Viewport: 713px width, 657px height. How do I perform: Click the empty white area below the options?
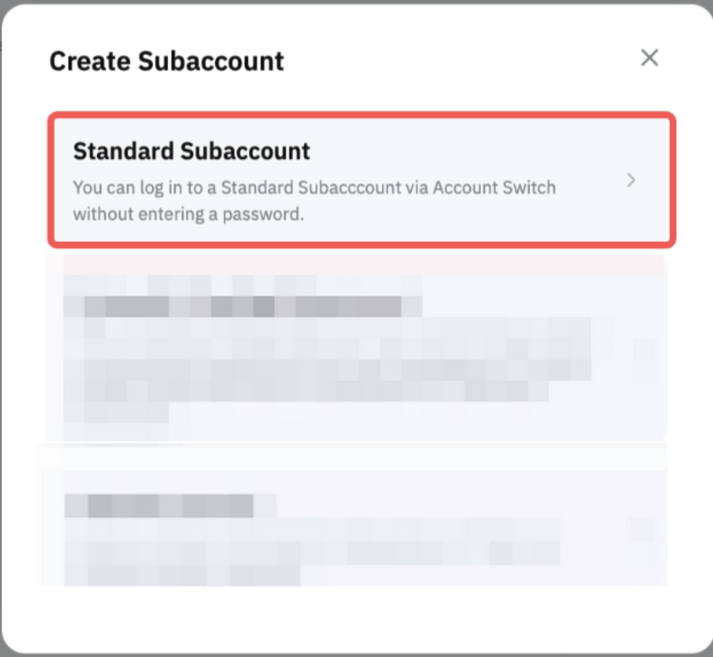click(356, 619)
